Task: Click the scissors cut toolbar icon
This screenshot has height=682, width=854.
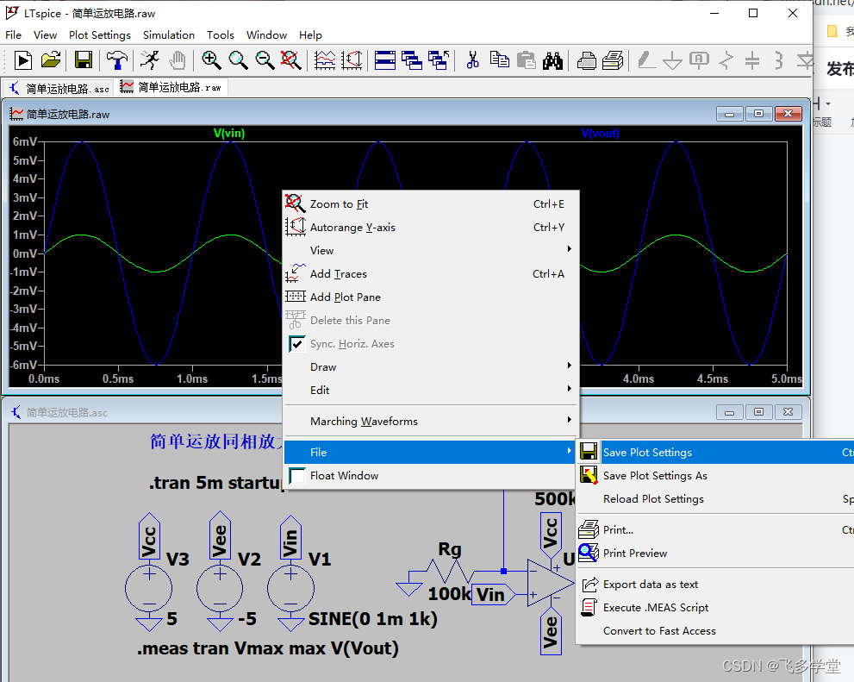Action: click(472, 59)
